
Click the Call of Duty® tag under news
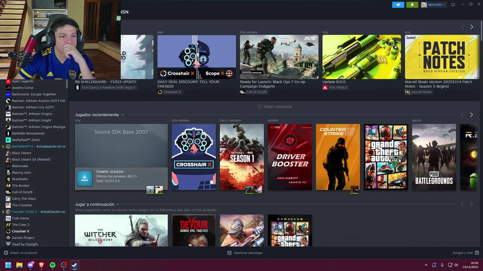(254, 92)
